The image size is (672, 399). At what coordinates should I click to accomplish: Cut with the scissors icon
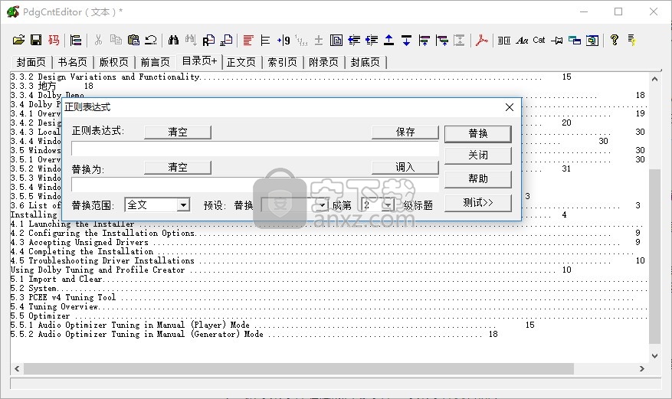(x=99, y=41)
